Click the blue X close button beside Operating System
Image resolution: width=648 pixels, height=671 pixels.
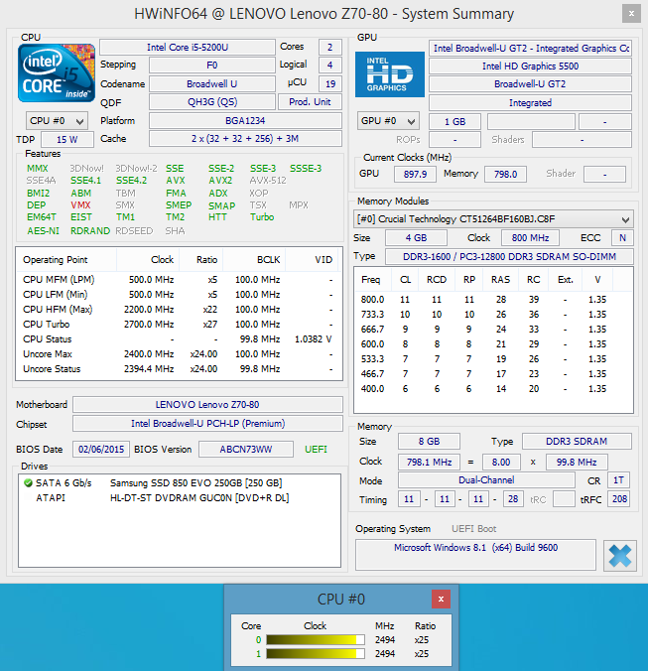click(x=620, y=556)
